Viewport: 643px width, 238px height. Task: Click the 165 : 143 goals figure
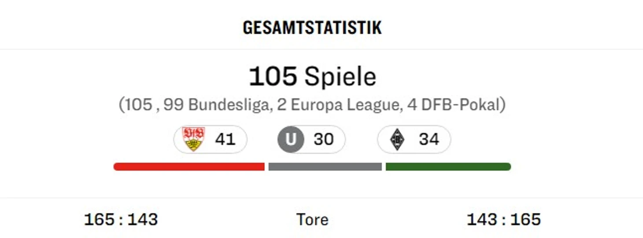coord(121,220)
